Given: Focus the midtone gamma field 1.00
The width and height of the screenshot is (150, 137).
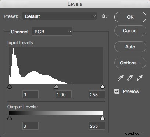Looking at the screenshot, I should 64,95.
